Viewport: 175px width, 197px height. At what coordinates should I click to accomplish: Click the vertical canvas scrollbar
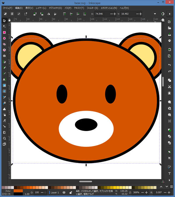[163, 82]
